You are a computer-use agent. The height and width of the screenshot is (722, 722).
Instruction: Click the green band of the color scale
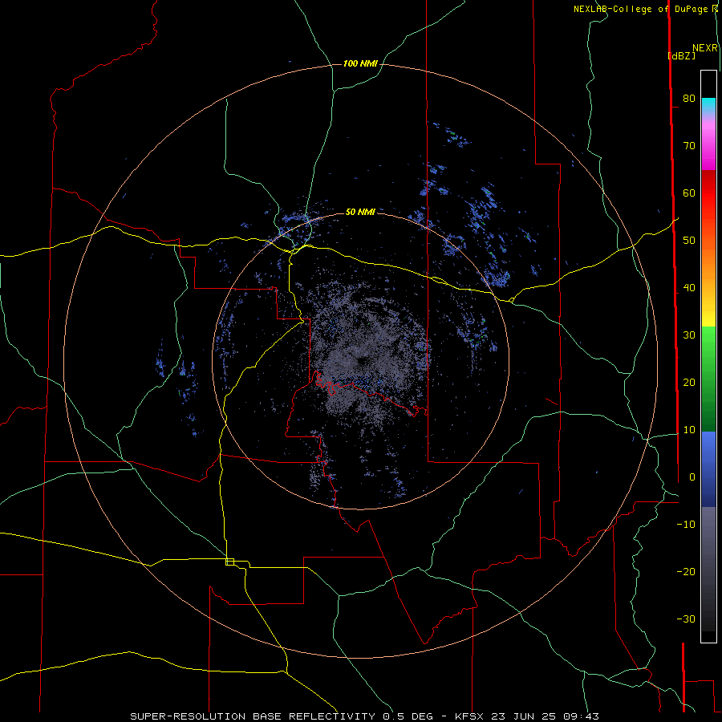(x=708, y=379)
